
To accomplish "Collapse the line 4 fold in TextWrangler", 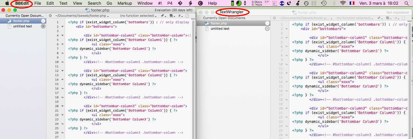I will [286, 38].
